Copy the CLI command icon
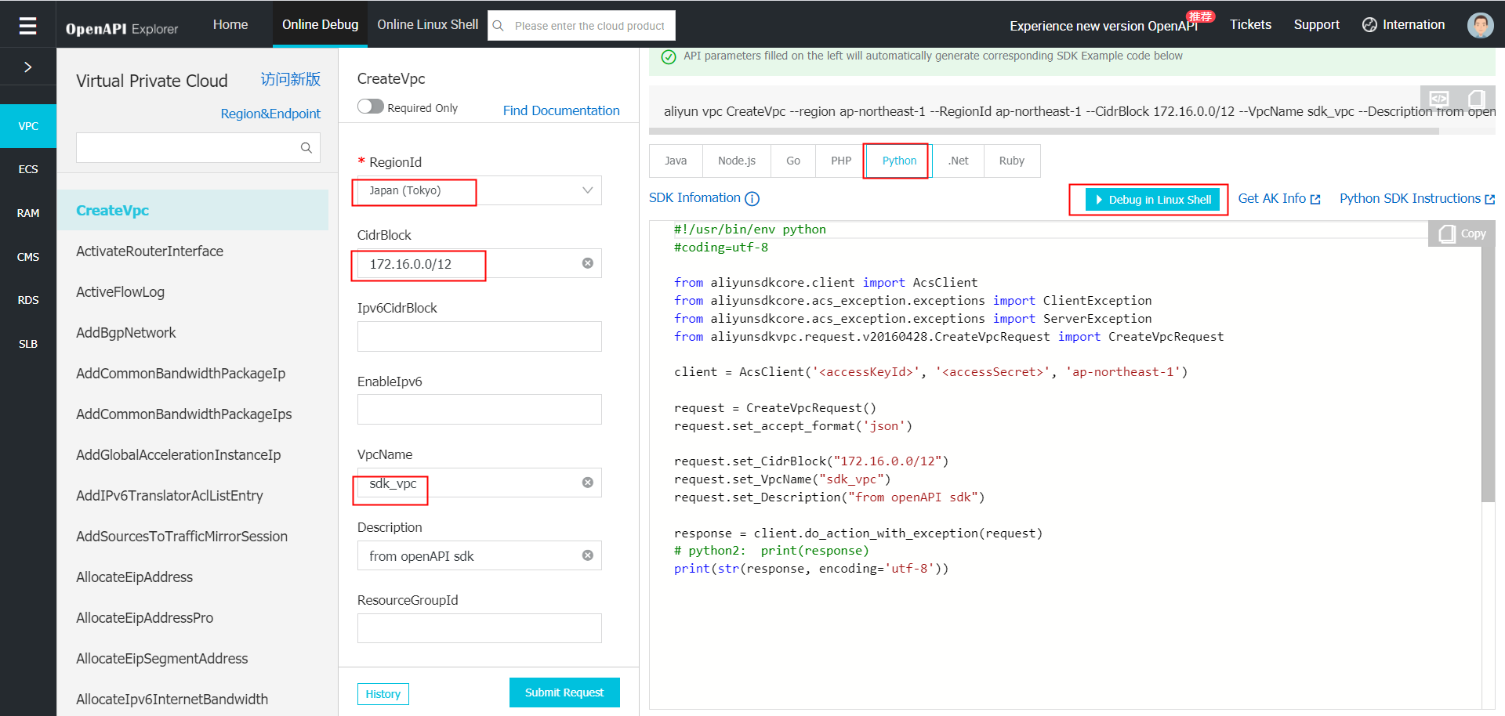This screenshot has height=716, width=1505. tap(1476, 99)
